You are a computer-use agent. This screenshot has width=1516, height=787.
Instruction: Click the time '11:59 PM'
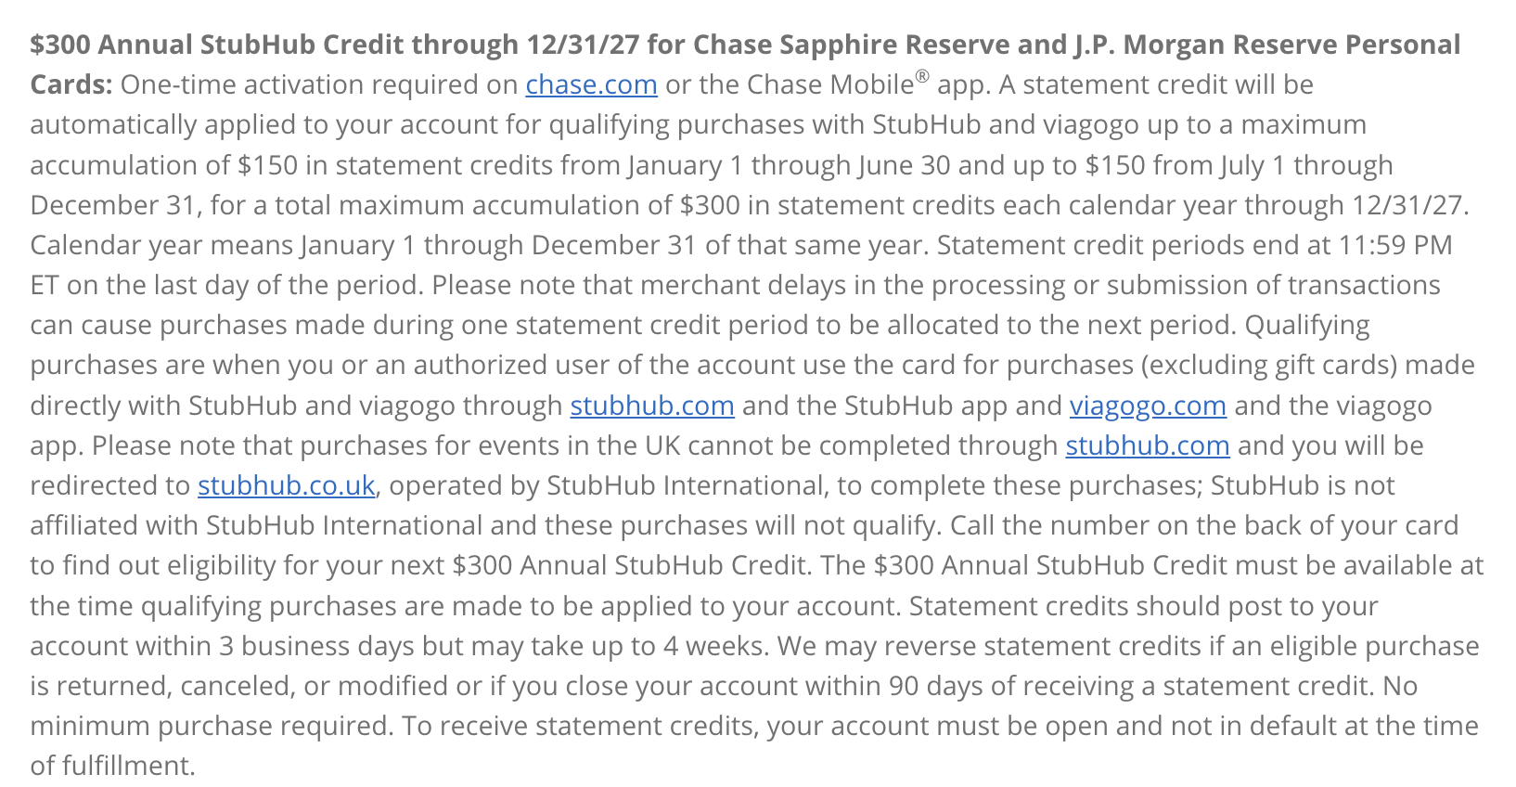pos(1395,245)
